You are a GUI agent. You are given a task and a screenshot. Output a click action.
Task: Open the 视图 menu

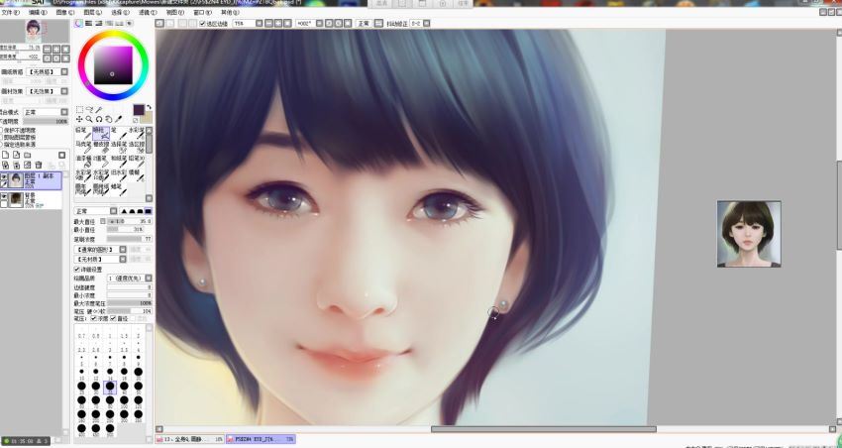coord(174,12)
